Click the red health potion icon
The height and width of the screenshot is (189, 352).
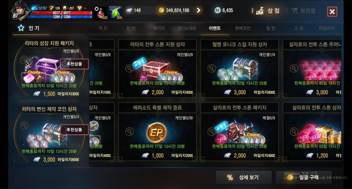[102, 13]
